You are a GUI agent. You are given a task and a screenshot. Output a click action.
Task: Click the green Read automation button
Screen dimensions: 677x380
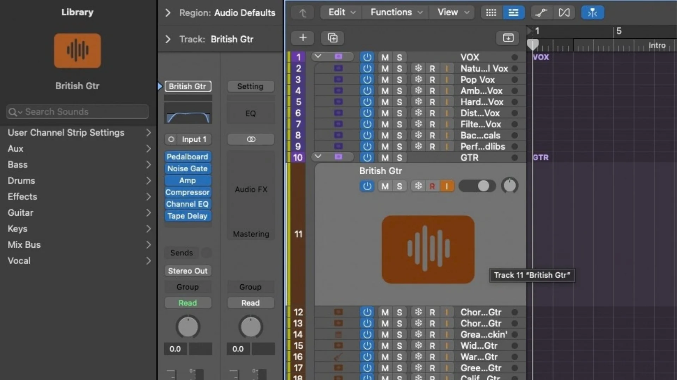(x=188, y=303)
